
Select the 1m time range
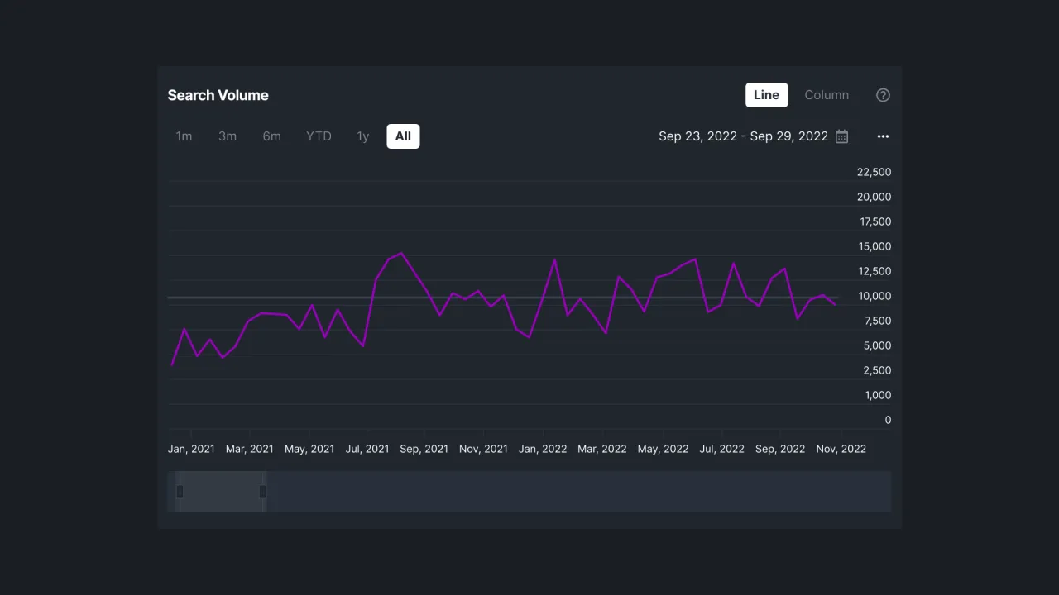click(x=184, y=136)
